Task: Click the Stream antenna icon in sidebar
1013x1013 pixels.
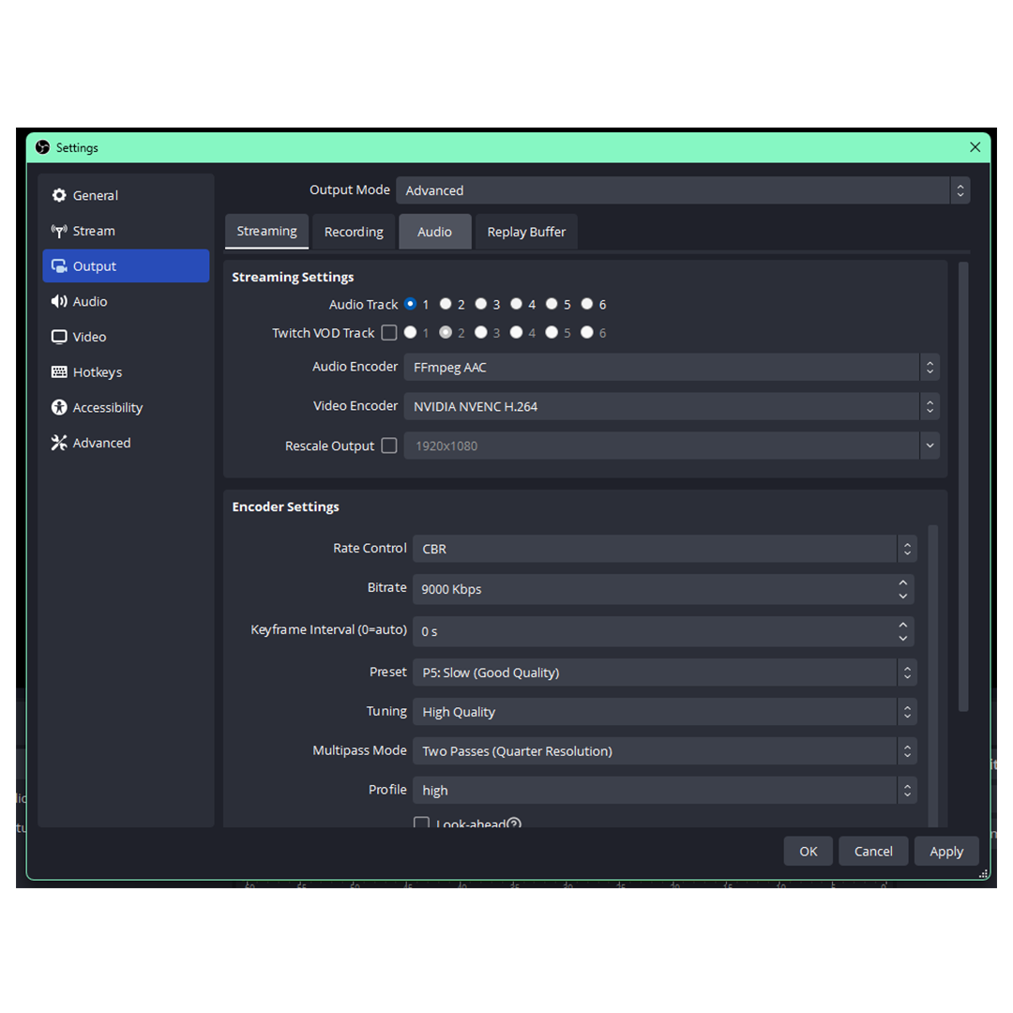Action: (x=58, y=231)
